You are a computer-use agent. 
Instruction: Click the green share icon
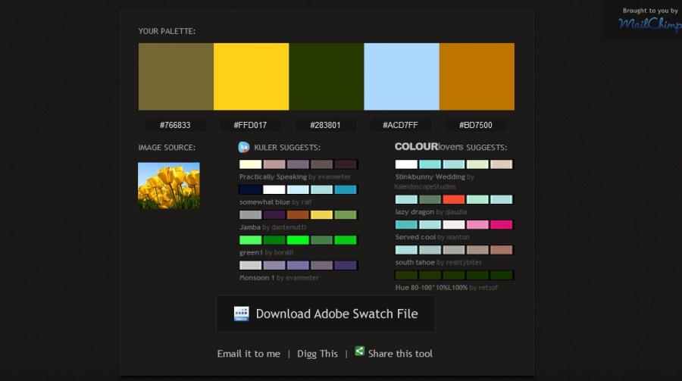tap(360, 351)
